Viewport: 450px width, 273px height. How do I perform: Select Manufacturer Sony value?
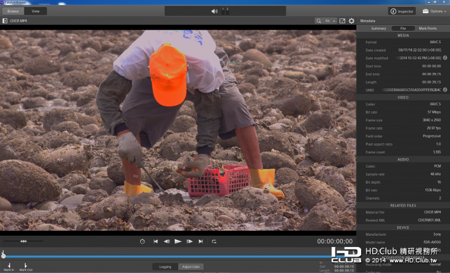[x=437, y=235]
